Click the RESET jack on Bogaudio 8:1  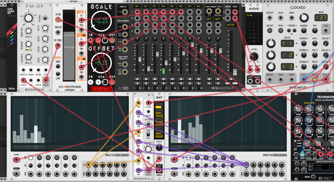pos(148,112)
